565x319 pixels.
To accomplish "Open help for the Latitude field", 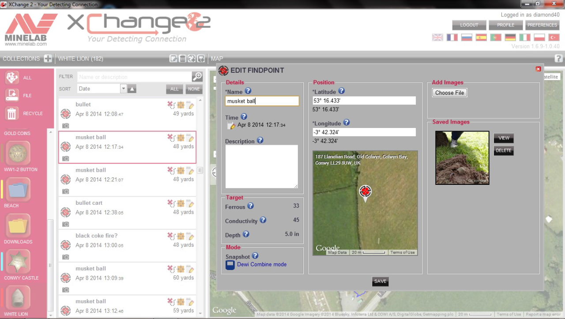I will [x=341, y=91].
